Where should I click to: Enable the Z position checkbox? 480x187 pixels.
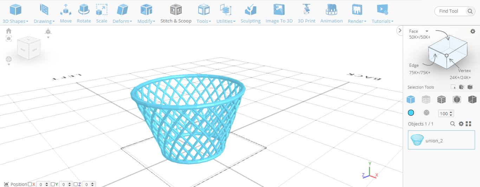(x=76, y=184)
